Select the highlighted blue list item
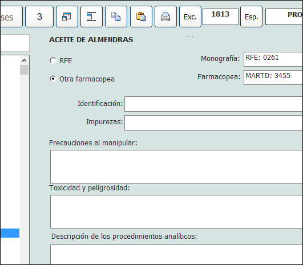This screenshot has width=303, height=265. point(10,233)
